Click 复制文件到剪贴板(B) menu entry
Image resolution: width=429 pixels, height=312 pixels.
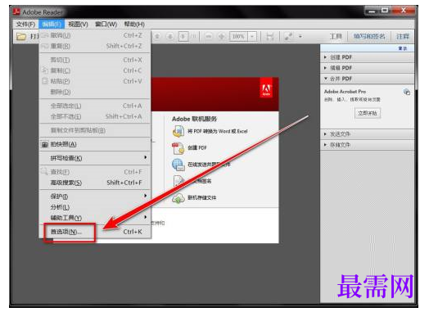95,130
